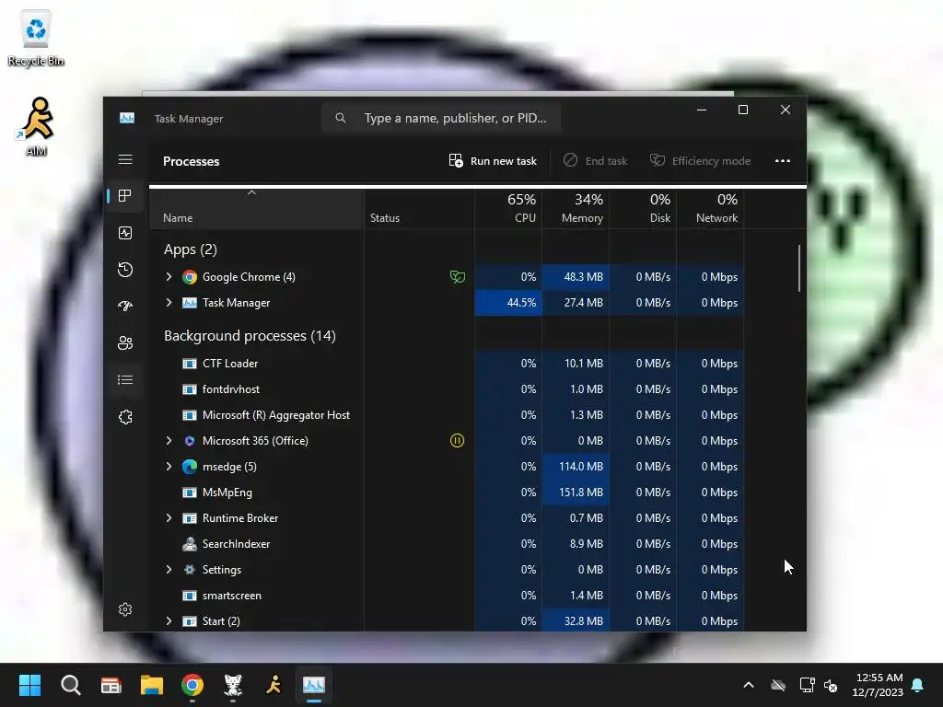Select the CTF Loader process row
Viewport: 943px width, 707px height.
(x=447, y=363)
